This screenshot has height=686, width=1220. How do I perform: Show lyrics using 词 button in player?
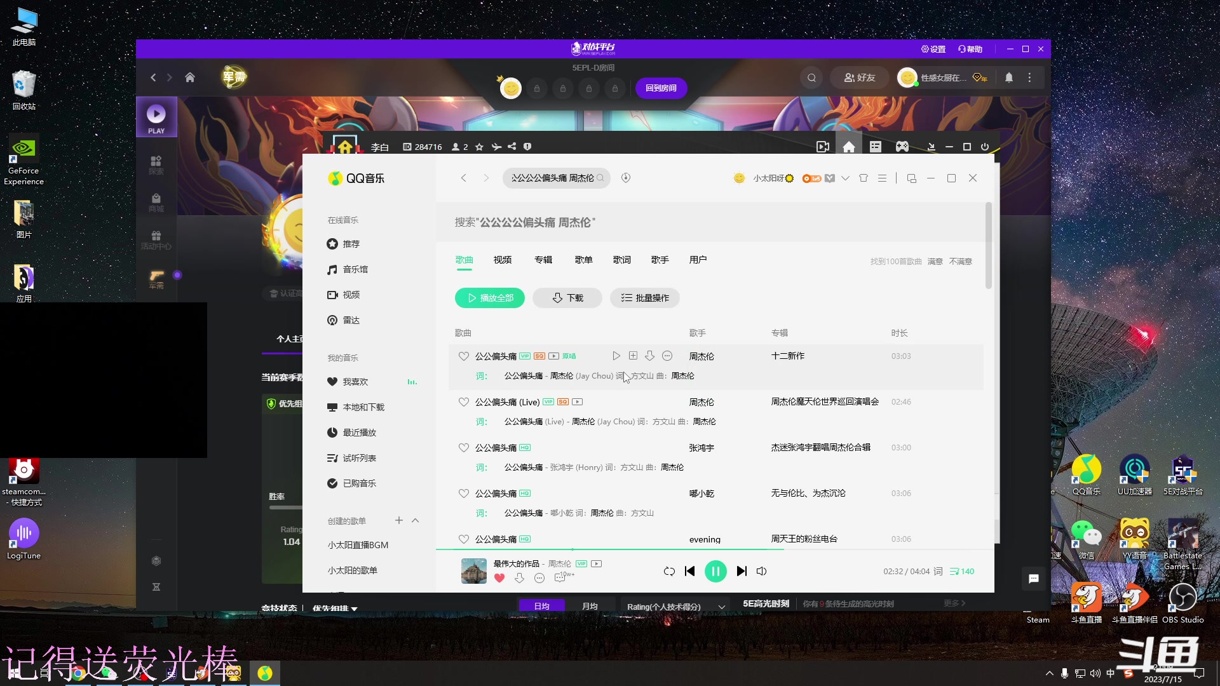click(x=938, y=571)
